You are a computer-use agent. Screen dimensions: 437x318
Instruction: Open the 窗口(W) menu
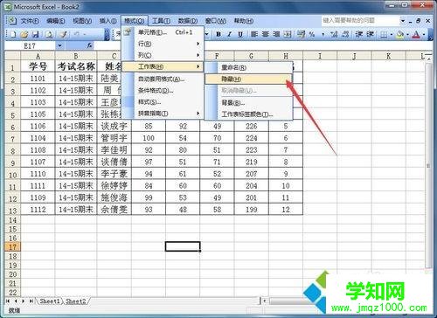point(215,21)
